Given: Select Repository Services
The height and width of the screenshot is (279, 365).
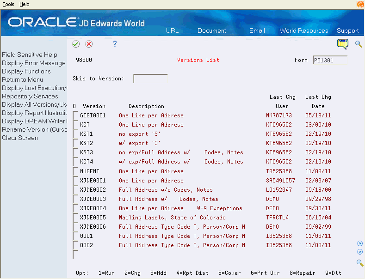Looking at the screenshot, I should coord(30,96).
